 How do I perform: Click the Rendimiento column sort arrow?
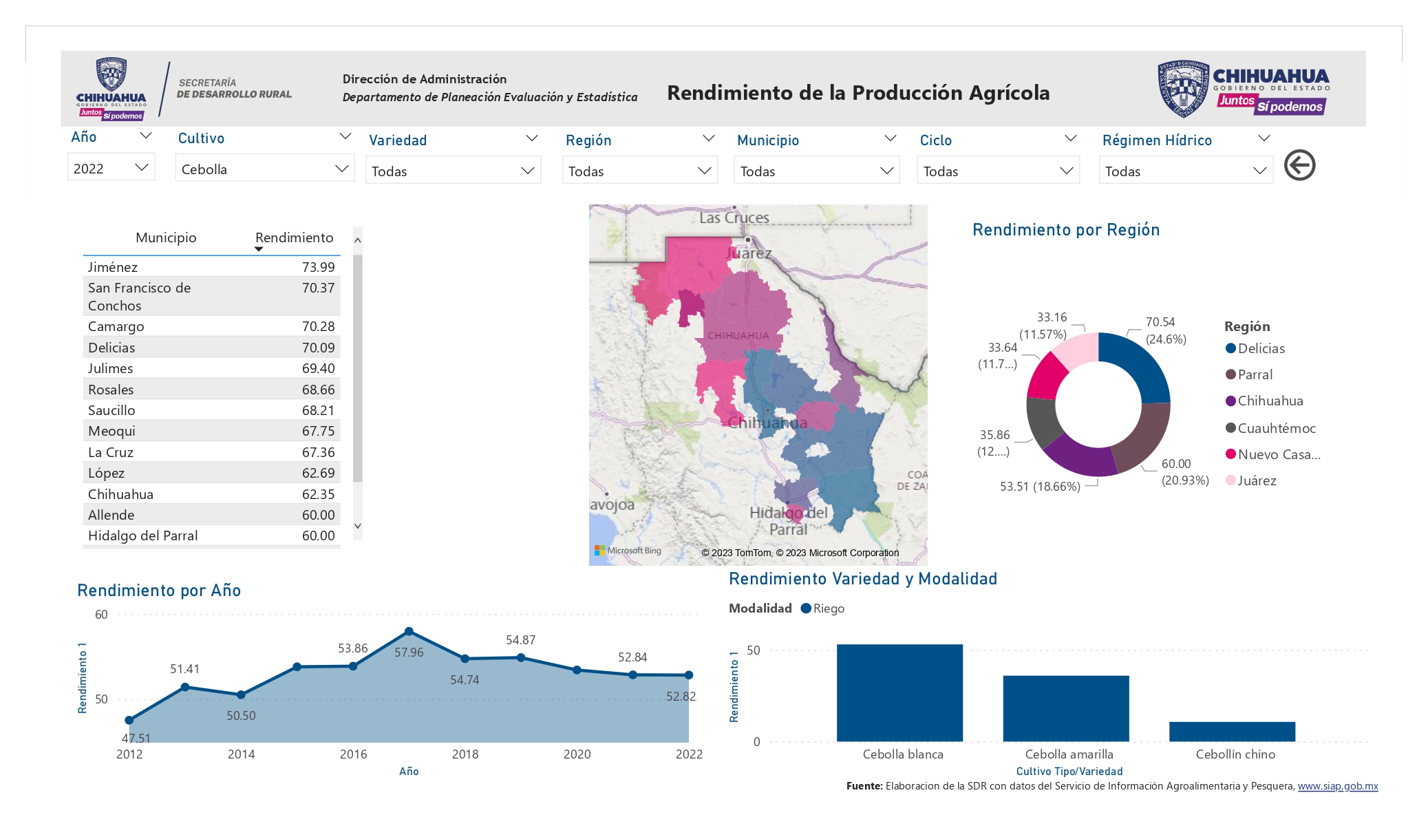259,249
